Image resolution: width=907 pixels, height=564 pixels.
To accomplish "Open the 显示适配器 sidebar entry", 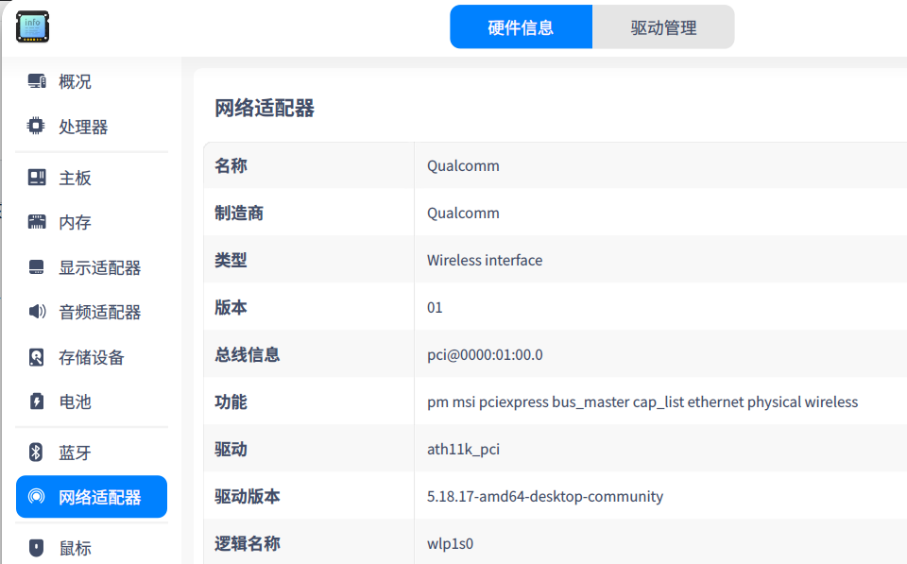I will coord(92,267).
